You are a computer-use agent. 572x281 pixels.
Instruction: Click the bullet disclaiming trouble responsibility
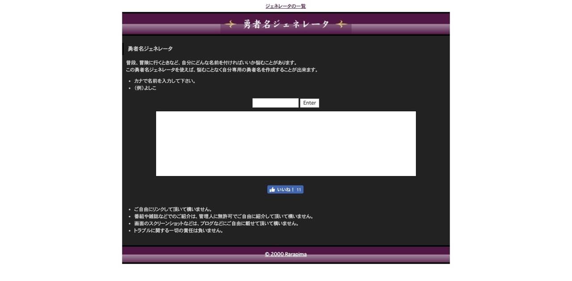click(179, 231)
